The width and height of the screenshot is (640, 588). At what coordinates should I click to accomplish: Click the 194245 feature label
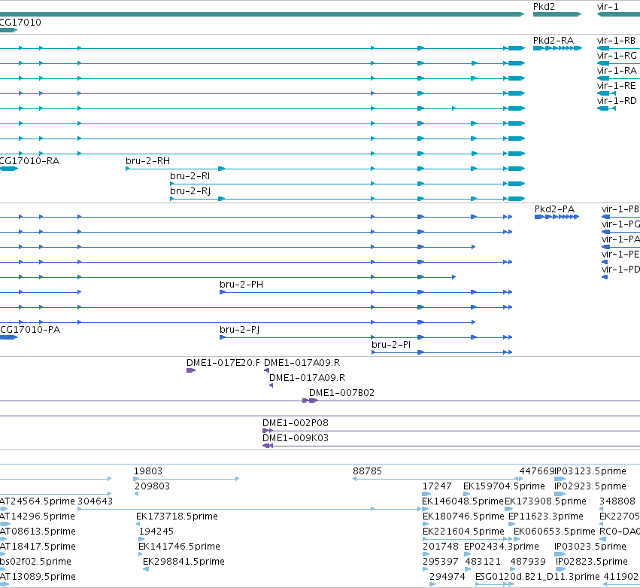(x=156, y=532)
